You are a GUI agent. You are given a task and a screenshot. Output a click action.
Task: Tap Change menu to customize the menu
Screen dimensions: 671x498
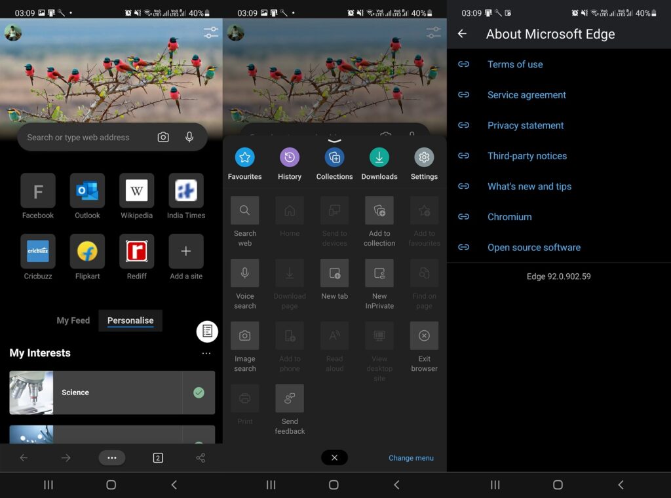click(x=411, y=457)
